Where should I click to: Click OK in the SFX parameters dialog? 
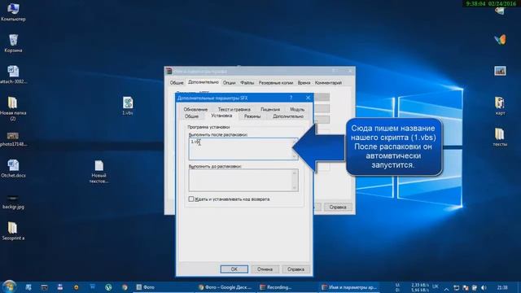(x=234, y=269)
